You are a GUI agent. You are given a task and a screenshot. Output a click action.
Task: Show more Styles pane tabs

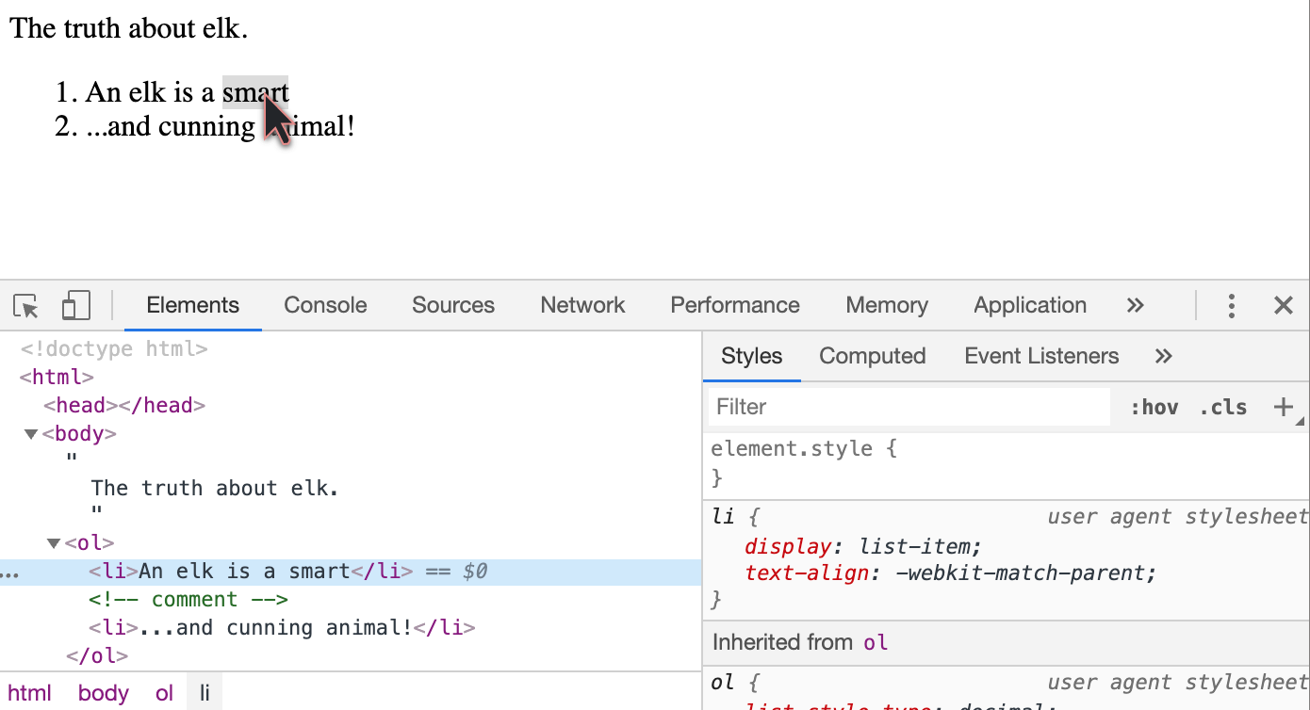(x=1163, y=356)
